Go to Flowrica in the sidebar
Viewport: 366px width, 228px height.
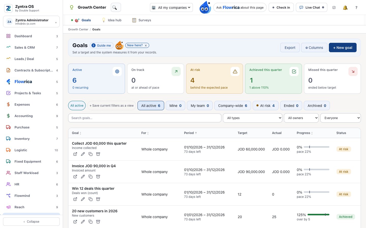coord(32,82)
